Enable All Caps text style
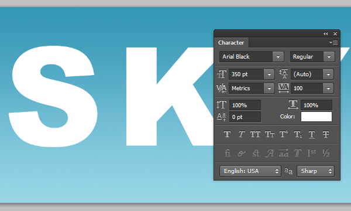This screenshot has width=351, height=211. [255, 134]
